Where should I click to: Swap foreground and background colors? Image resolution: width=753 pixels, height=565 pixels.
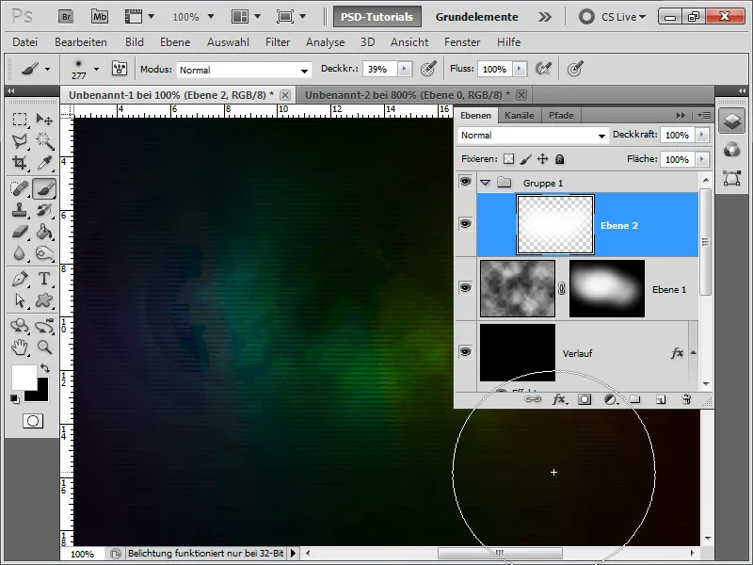click(45, 368)
